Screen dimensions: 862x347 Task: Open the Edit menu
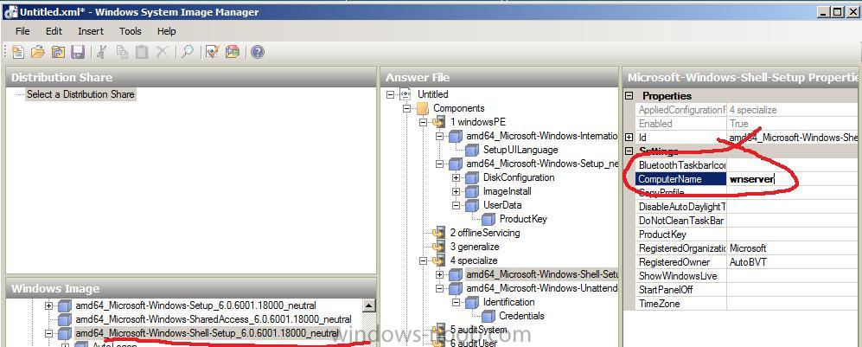54,31
